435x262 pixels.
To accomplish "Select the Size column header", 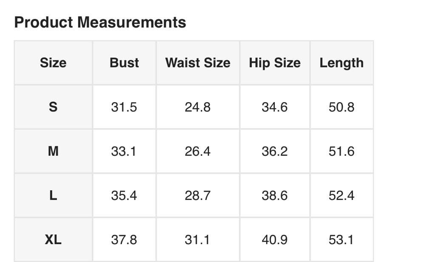I will (x=53, y=63).
